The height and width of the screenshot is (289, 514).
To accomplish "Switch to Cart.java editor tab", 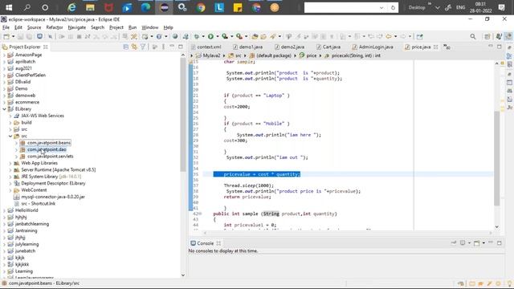I will 328,47.
